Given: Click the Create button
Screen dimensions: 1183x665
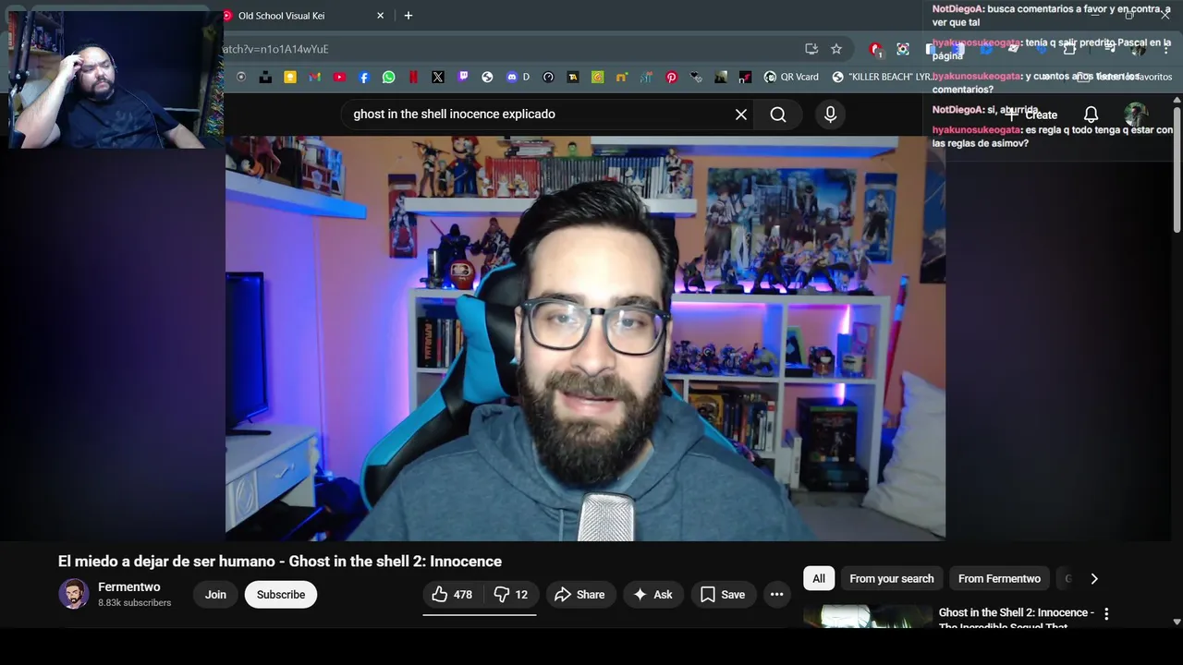Looking at the screenshot, I should [x=1031, y=115].
